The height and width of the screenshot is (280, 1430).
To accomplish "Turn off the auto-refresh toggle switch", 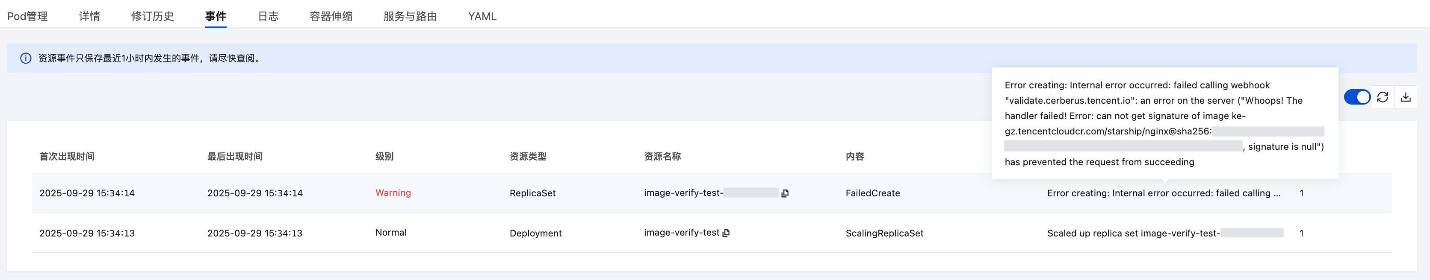I will tap(1357, 97).
